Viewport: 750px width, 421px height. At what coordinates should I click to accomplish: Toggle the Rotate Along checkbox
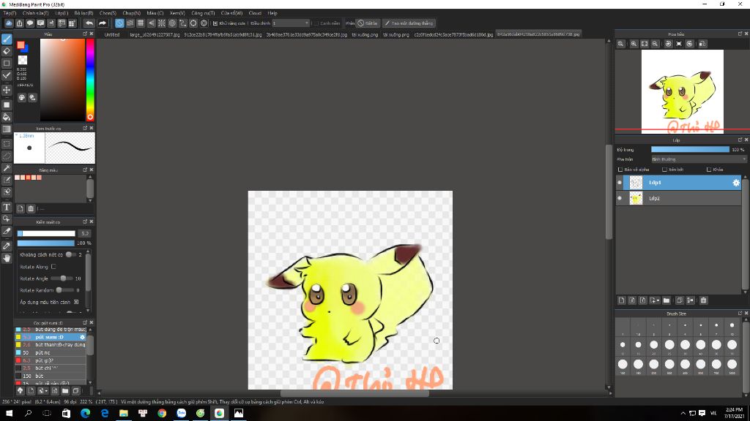pyautogui.click(x=53, y=267)
